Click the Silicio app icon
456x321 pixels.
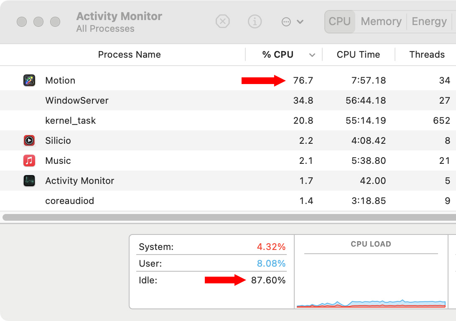point(29,140)
